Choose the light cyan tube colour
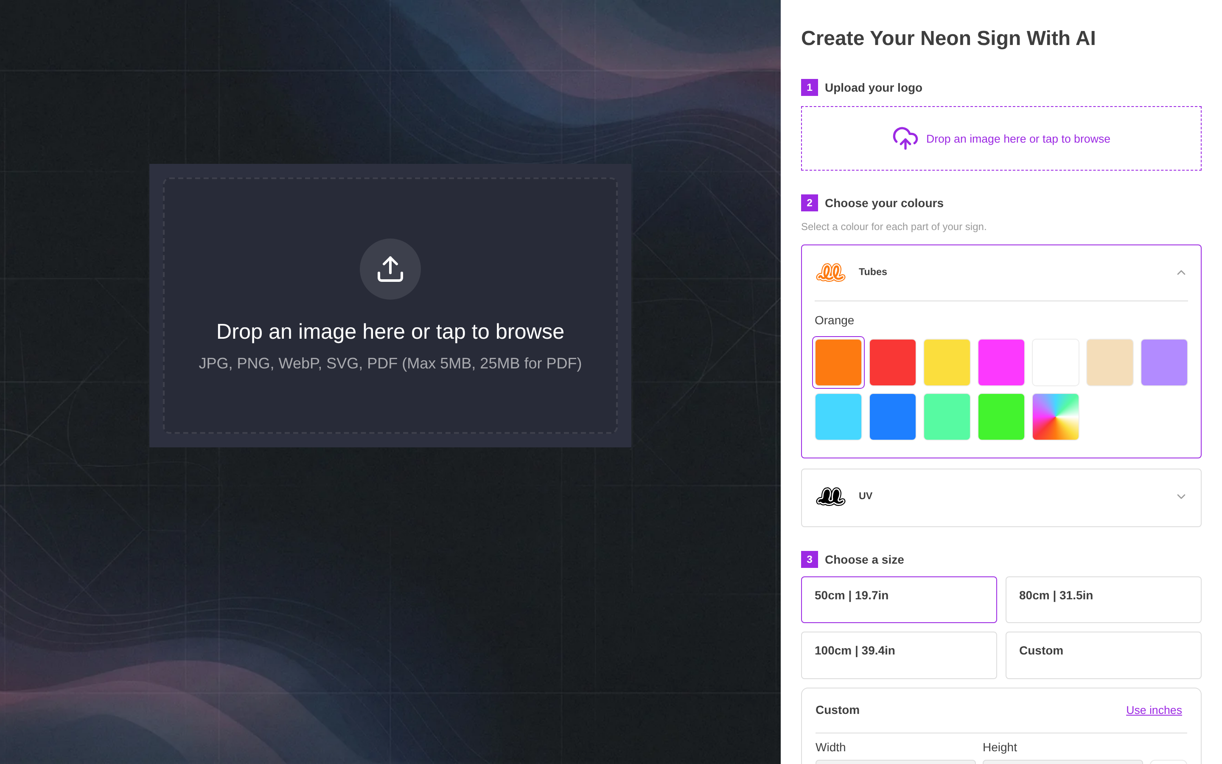1222x764 pixels. [838, 417]
